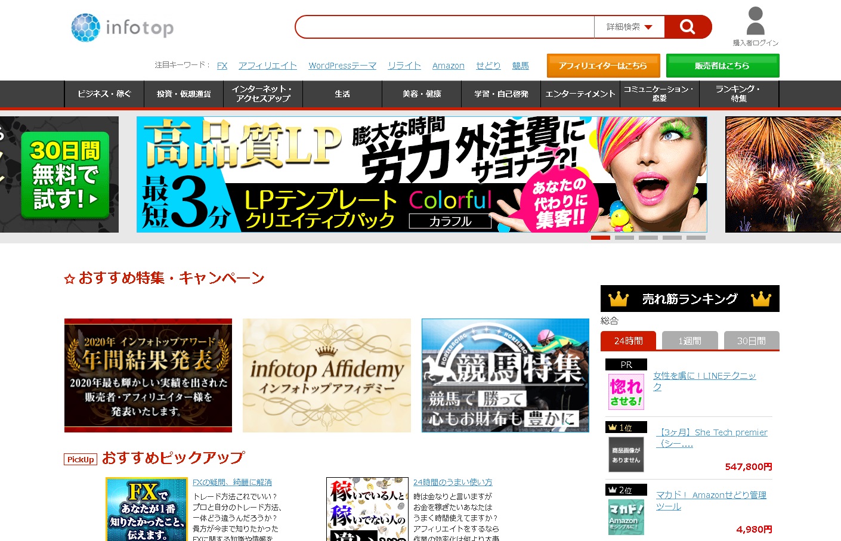Click the 稼いでいる人 pickup image
This screenshot has width=841, height=541.
point(367,509)
